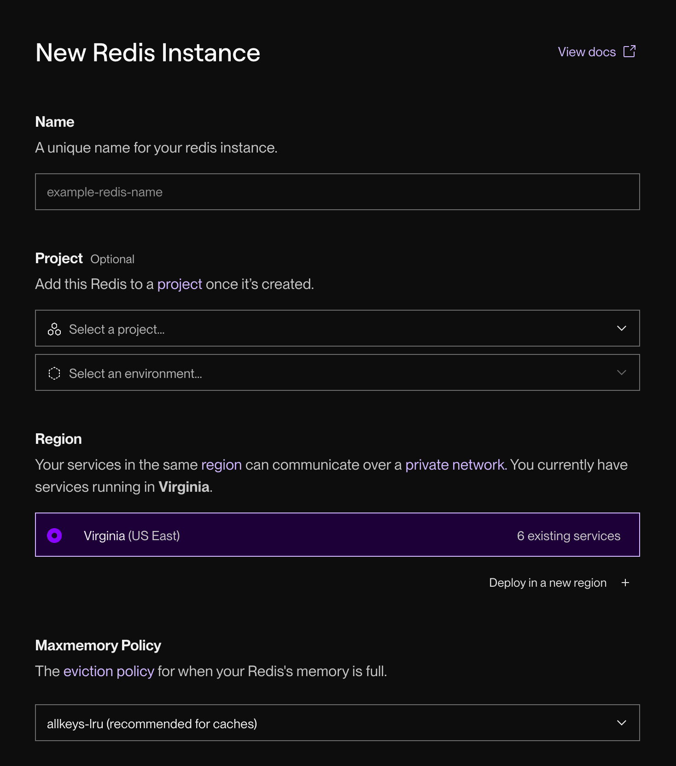Expand the project dropdown chevron
The width and height of the screenshot is (676, 766).
coord(621,328)
